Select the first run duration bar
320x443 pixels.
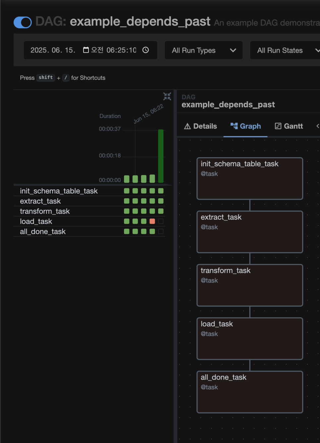pos(127,179)
